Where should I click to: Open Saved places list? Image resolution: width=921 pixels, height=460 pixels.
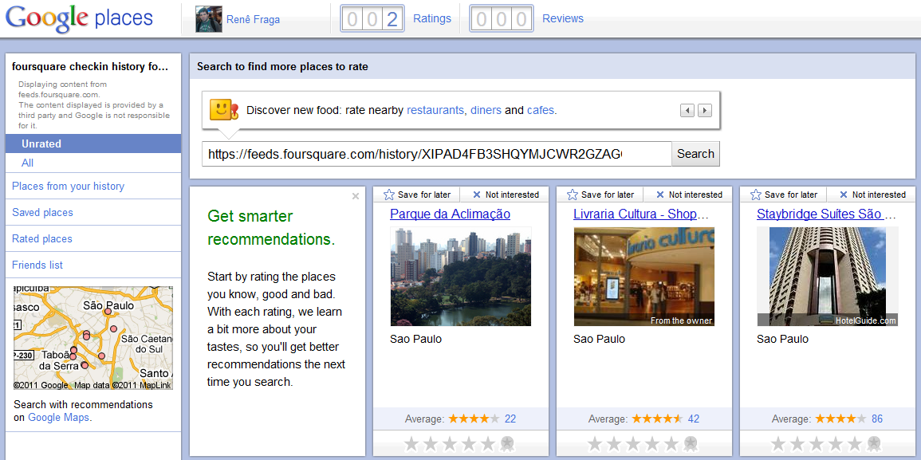(x=42, y=213)
